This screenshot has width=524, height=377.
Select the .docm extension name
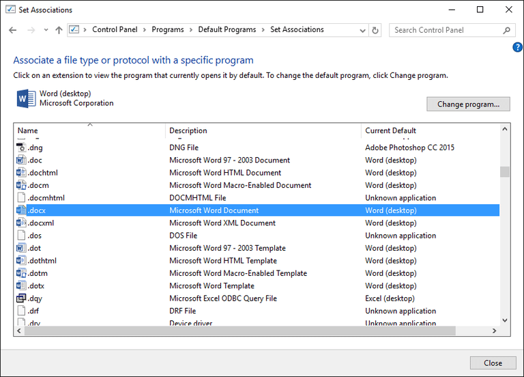coord(38,185)
